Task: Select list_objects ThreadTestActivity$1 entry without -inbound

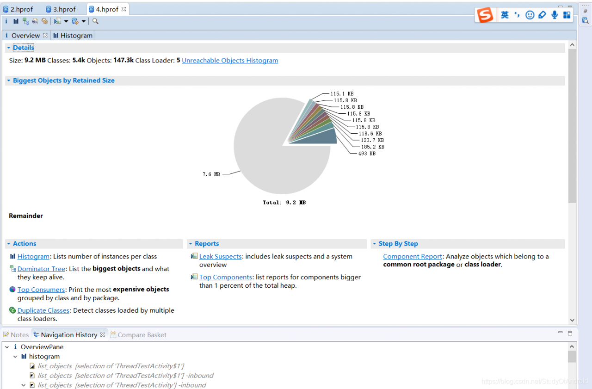Action: tap(111, 366)
